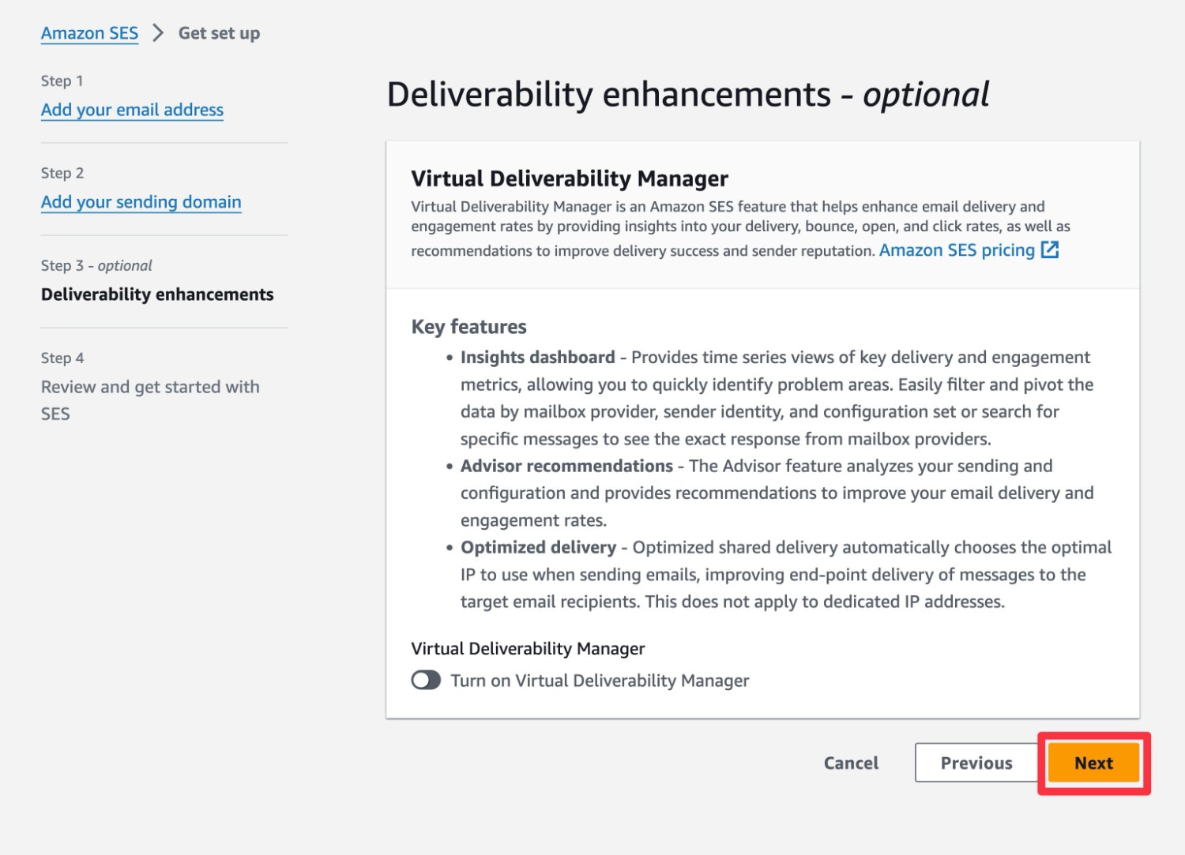This screenshot has width=1185, height=855.
Task: Click the external link icon beside pricing
Action: point(1050,249)
